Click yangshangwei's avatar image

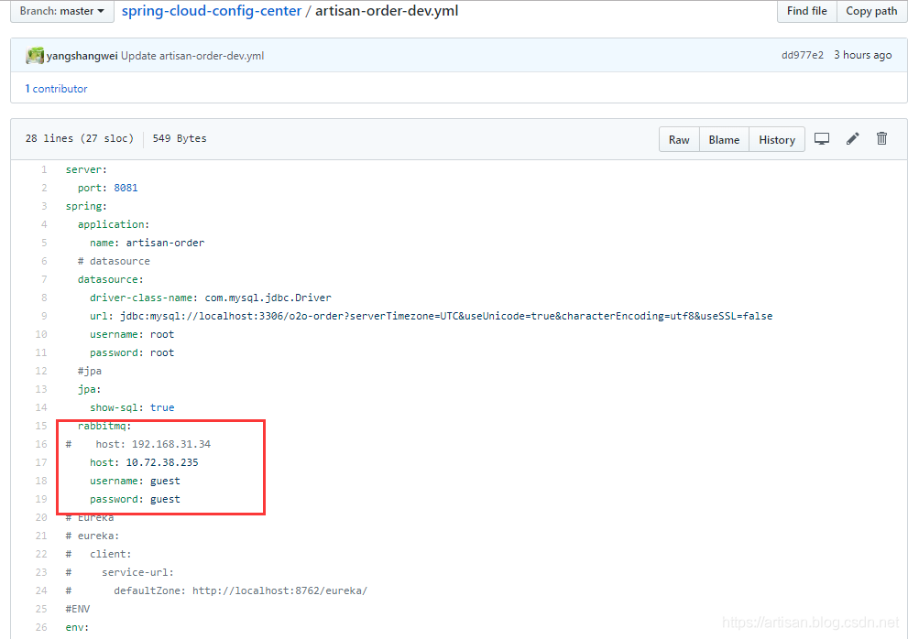click(35, 56)
